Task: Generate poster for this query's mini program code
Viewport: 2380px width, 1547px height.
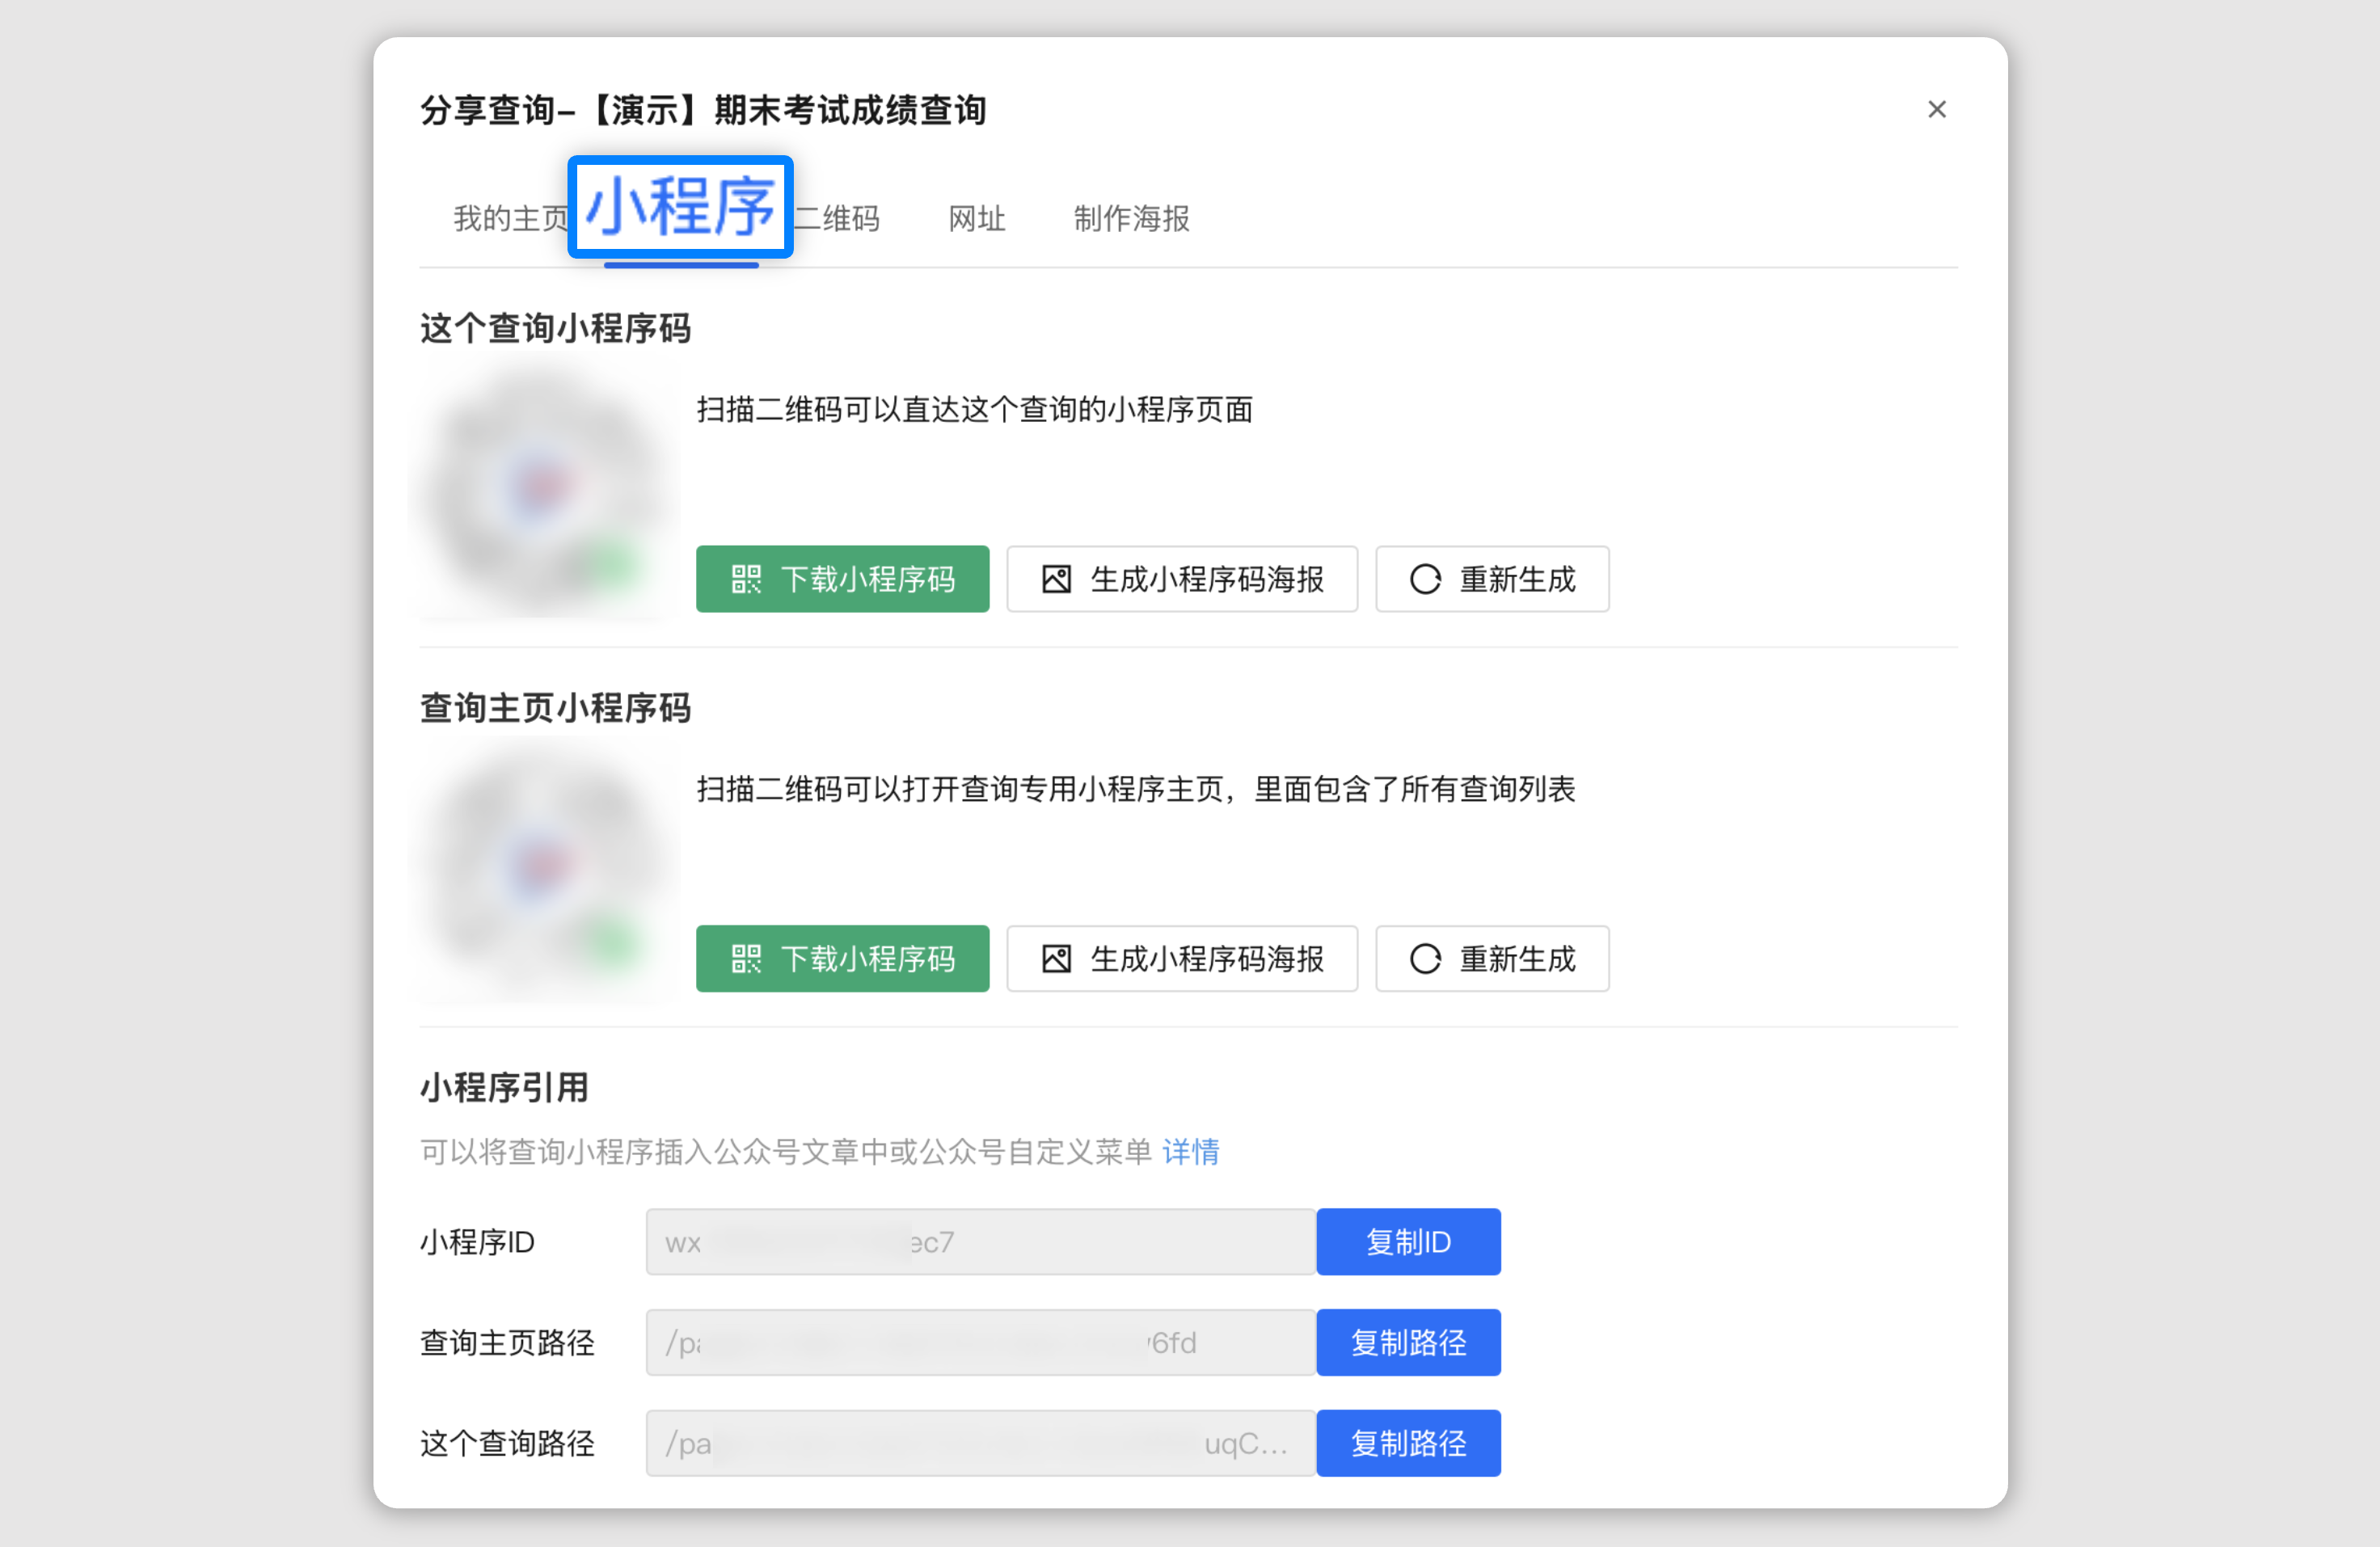Action: [1182, 579]
